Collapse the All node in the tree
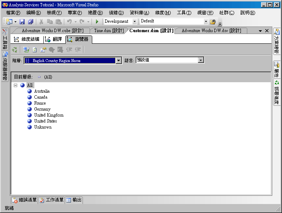The image size is (282, 213). pos(15,85)
